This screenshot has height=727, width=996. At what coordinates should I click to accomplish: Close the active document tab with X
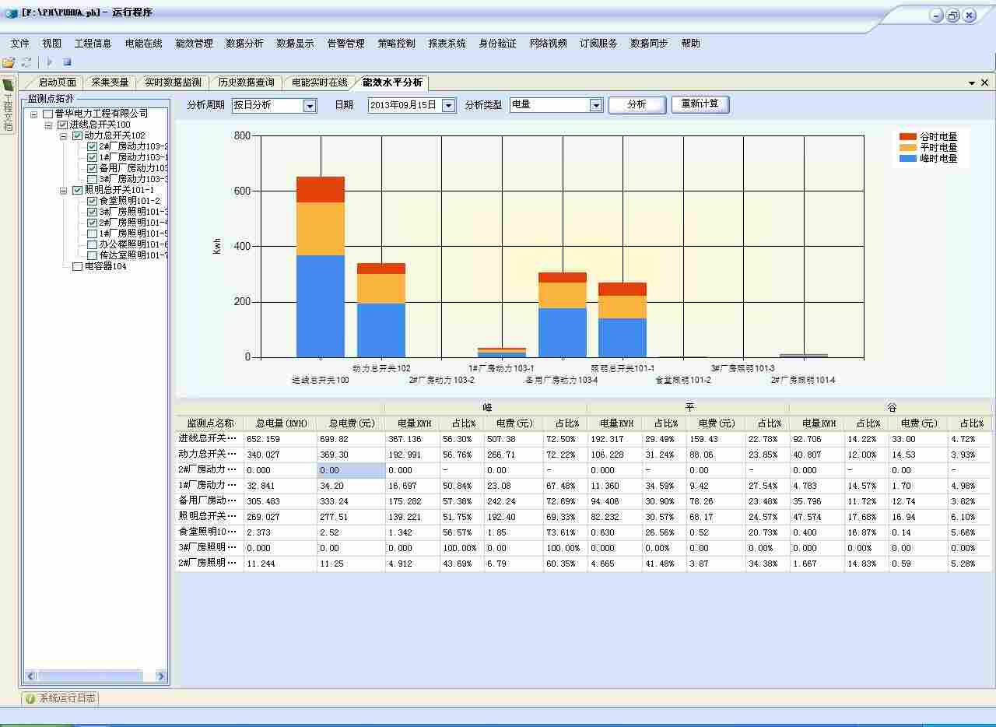tap(984, 83)
